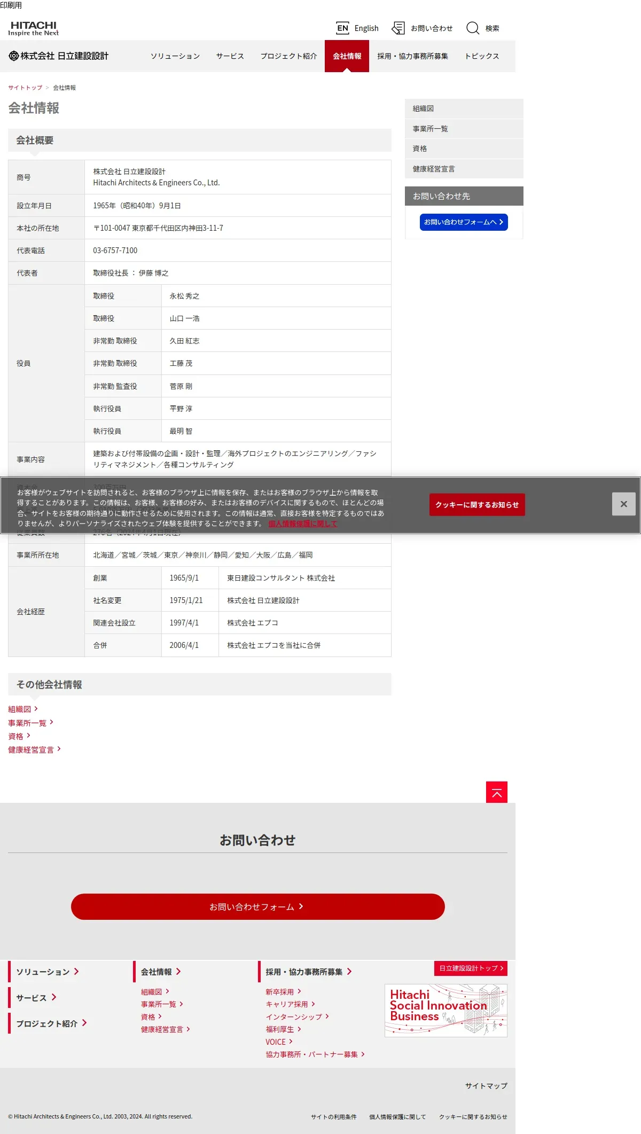Image resolution: width=641 pixels, height=1134 pixels.
Task: Click phone number 03-6757-7100
Action: (115, 251)
